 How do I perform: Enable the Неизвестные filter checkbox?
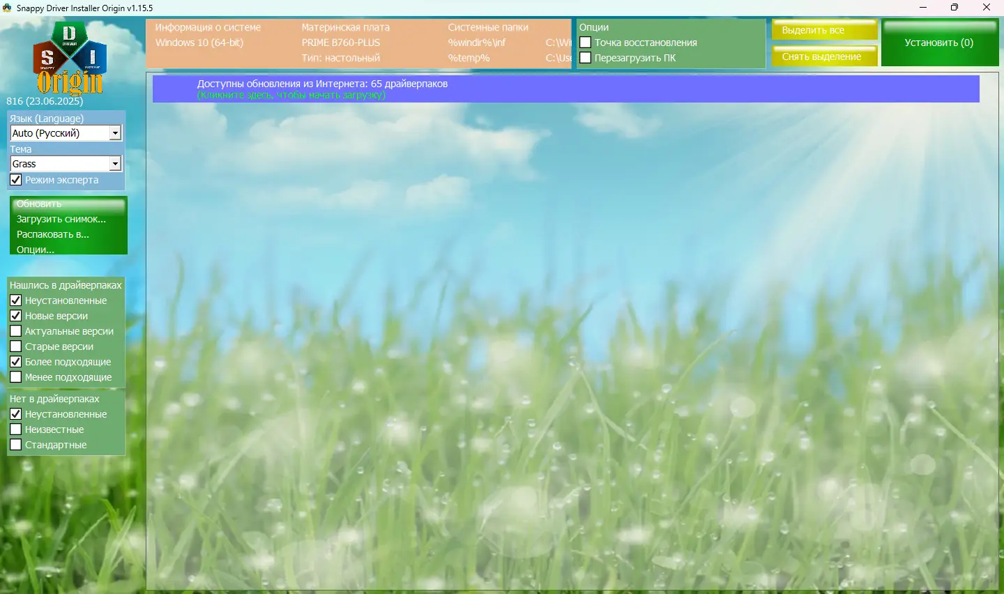click(x=16, y=429)
